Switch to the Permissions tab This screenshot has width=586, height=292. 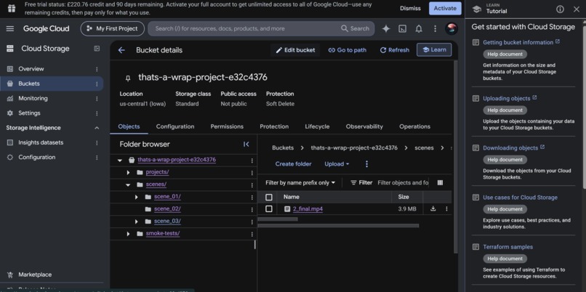click(x=227, y=126)
